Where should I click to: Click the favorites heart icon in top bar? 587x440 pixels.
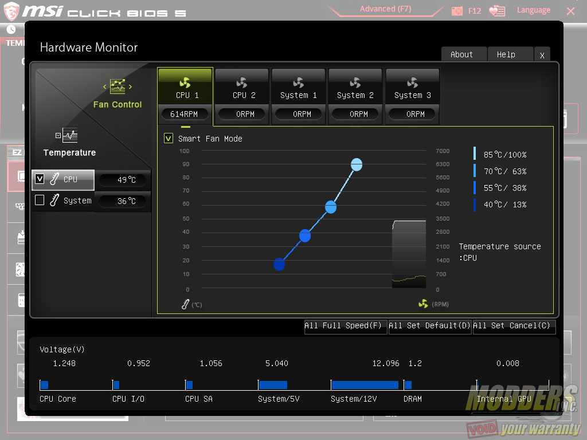[x=497, y=11]
